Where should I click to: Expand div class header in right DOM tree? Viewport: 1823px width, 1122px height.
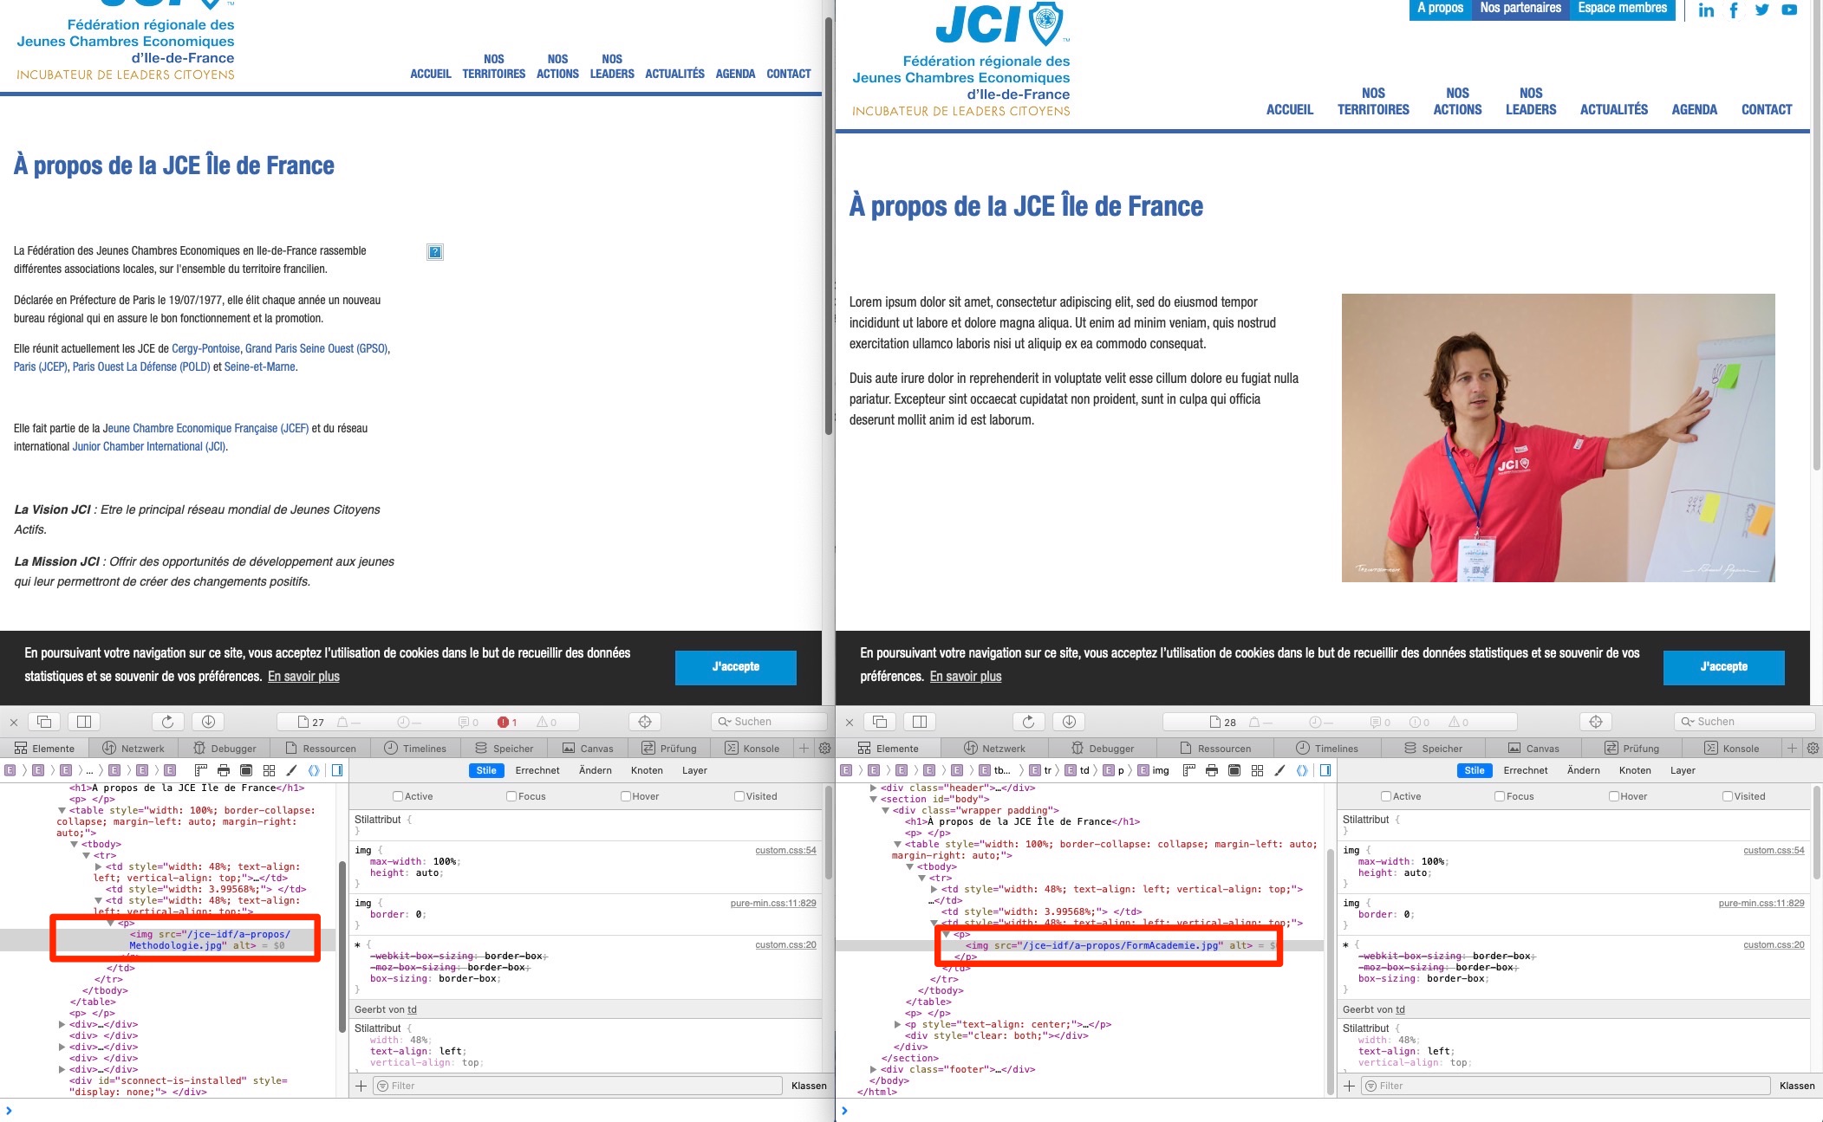click(873, 788)
